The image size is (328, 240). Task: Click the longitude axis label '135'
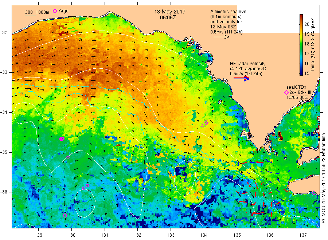pyautogui.click(x=237, y=235)
